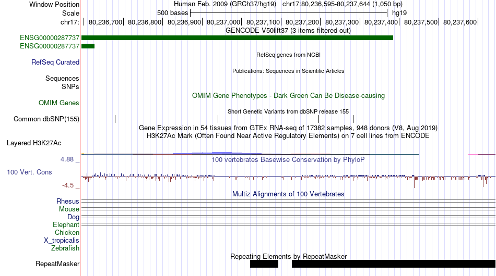
Task: Click Short Genetic Variants dbSNP title
Action: pos(288,111)
